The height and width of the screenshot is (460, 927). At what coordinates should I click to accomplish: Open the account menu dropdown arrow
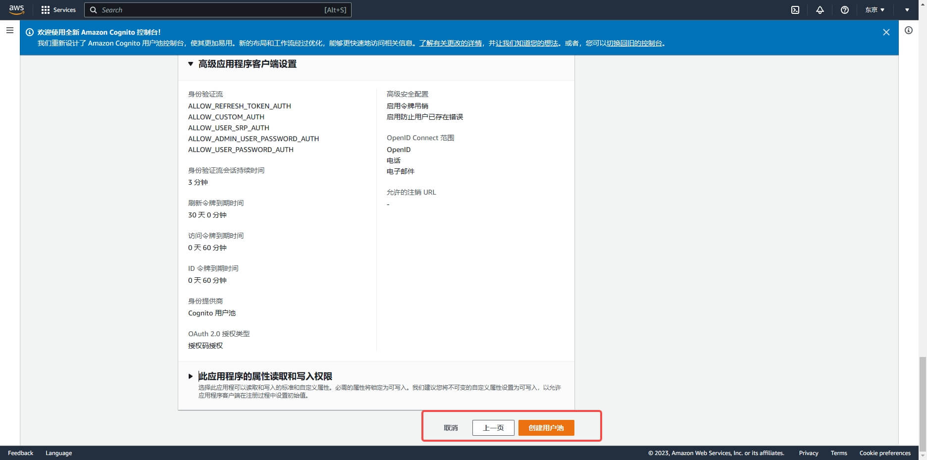pos(907,10)
